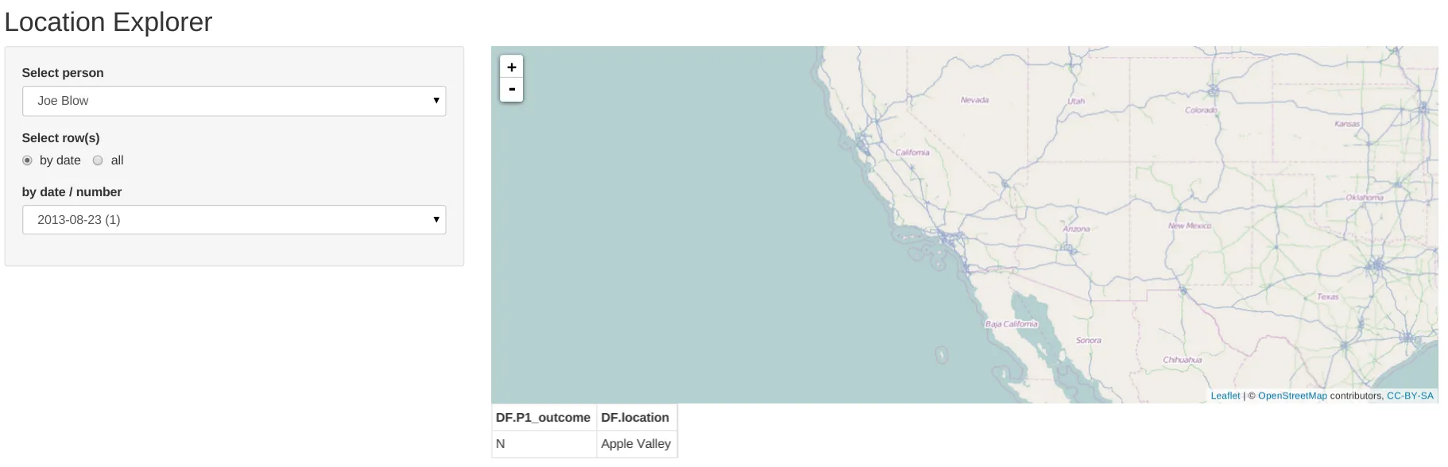
Task: Open the by date / number dropdown
Action: [x=234, y=220]
